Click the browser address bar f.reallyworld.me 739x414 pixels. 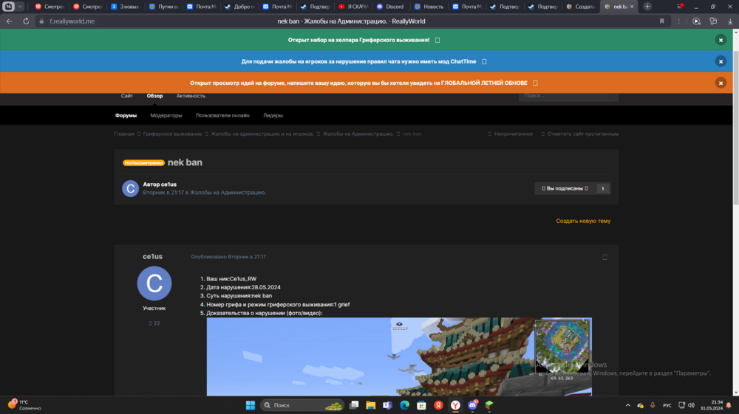[72, 21]
